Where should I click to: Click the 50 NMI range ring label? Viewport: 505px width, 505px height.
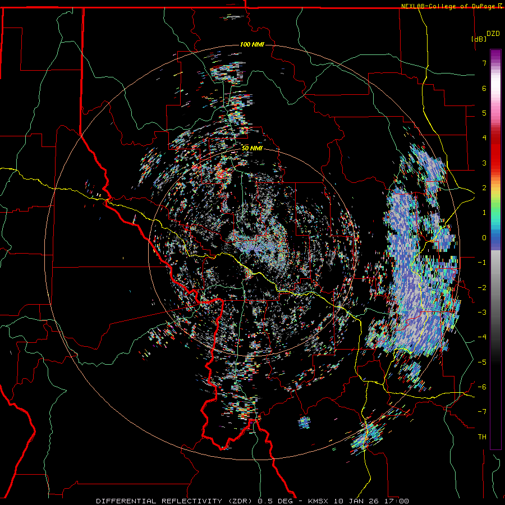252,149
